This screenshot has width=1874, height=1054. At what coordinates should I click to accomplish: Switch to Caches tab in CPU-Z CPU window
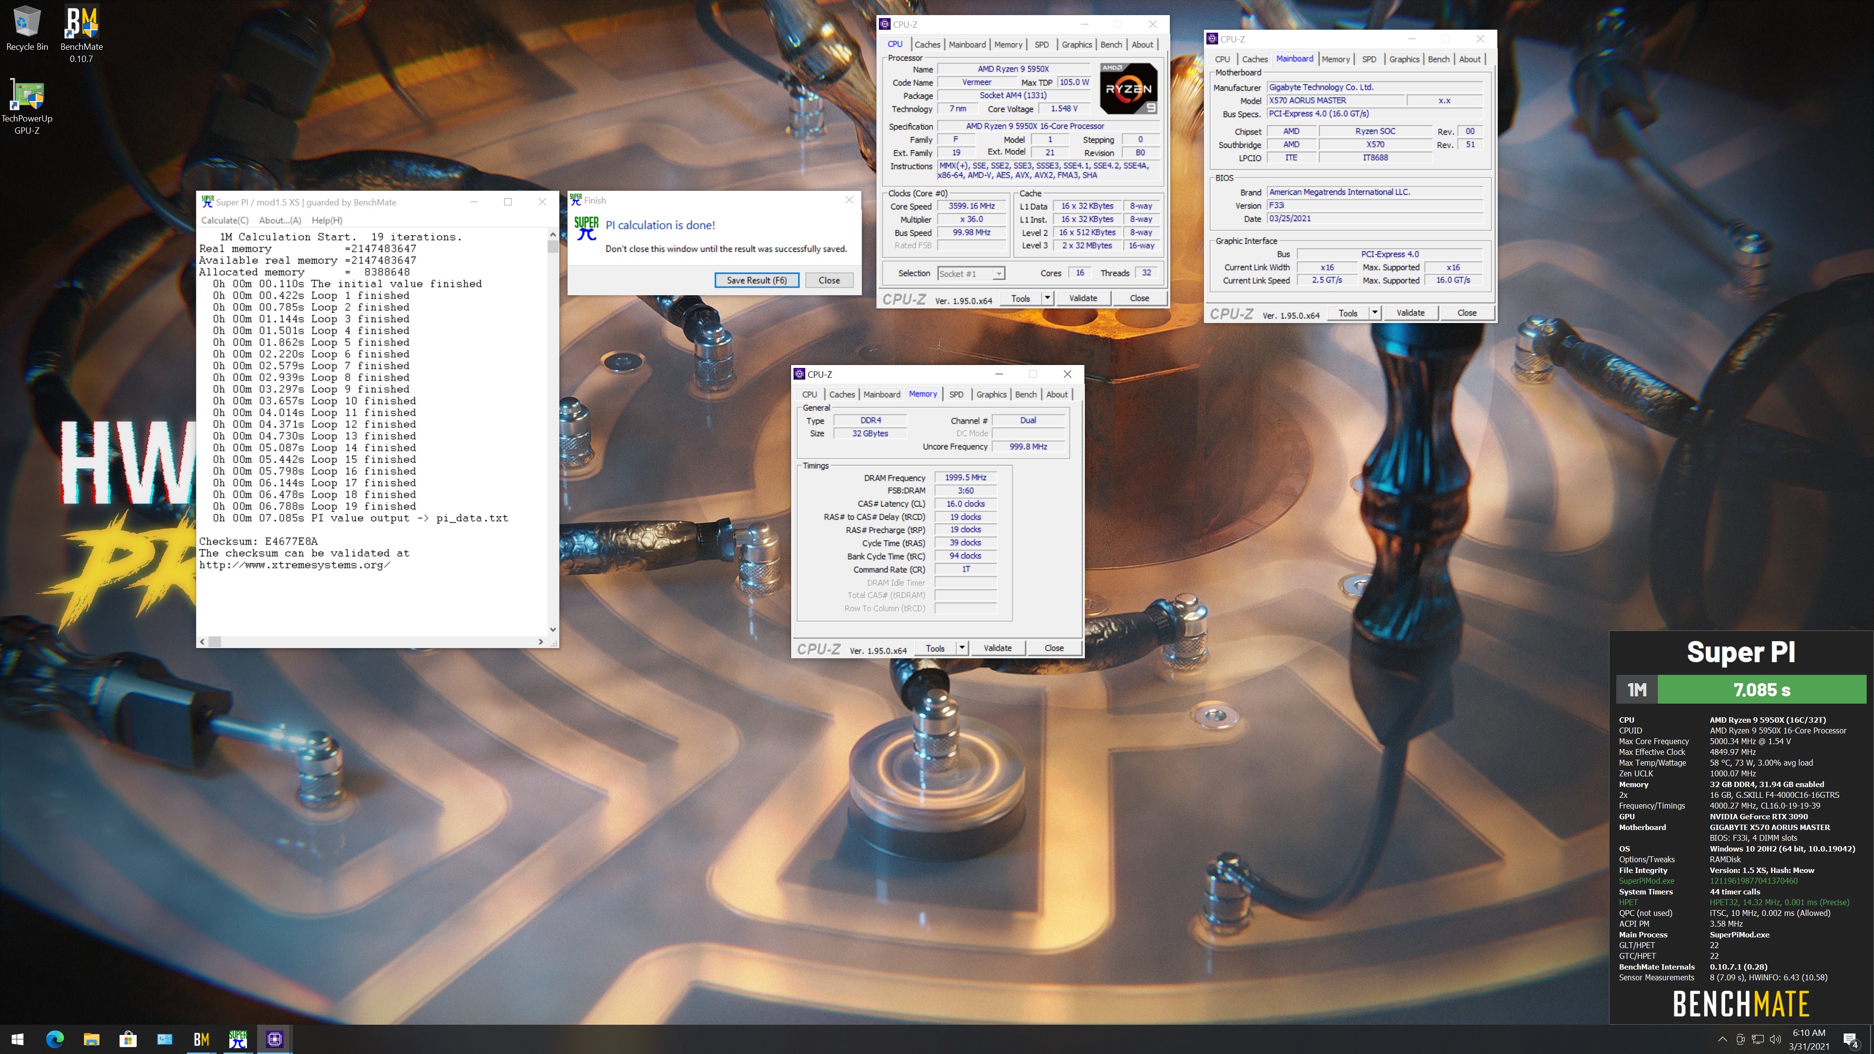927,44
